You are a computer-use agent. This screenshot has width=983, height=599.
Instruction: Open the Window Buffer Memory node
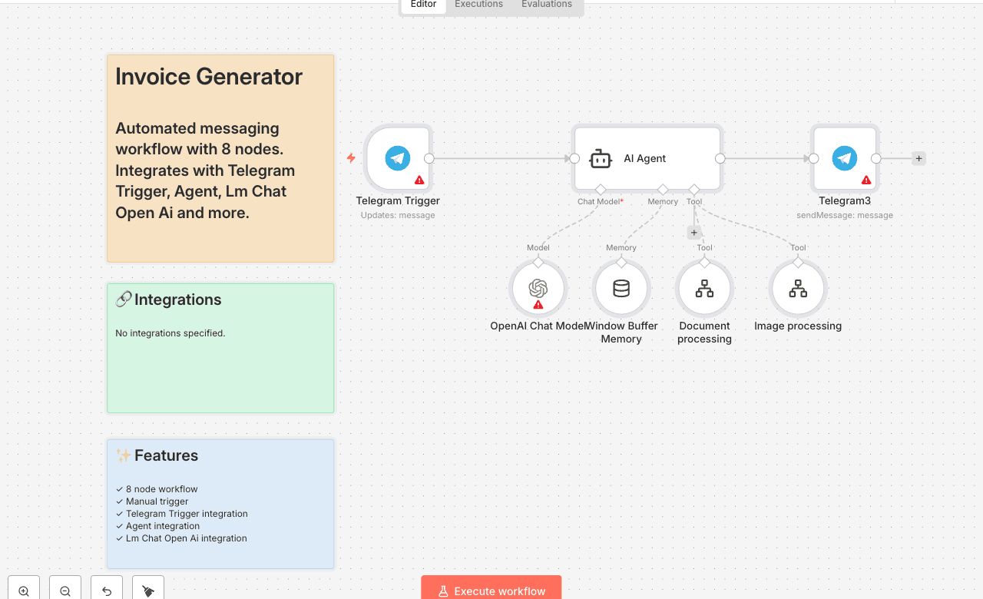pos(622,288)
